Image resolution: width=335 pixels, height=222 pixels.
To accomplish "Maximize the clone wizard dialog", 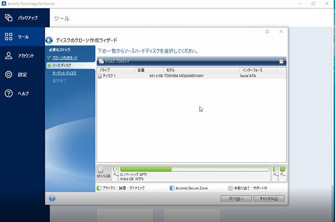I will pyautogui.click(x=267, y=31).
